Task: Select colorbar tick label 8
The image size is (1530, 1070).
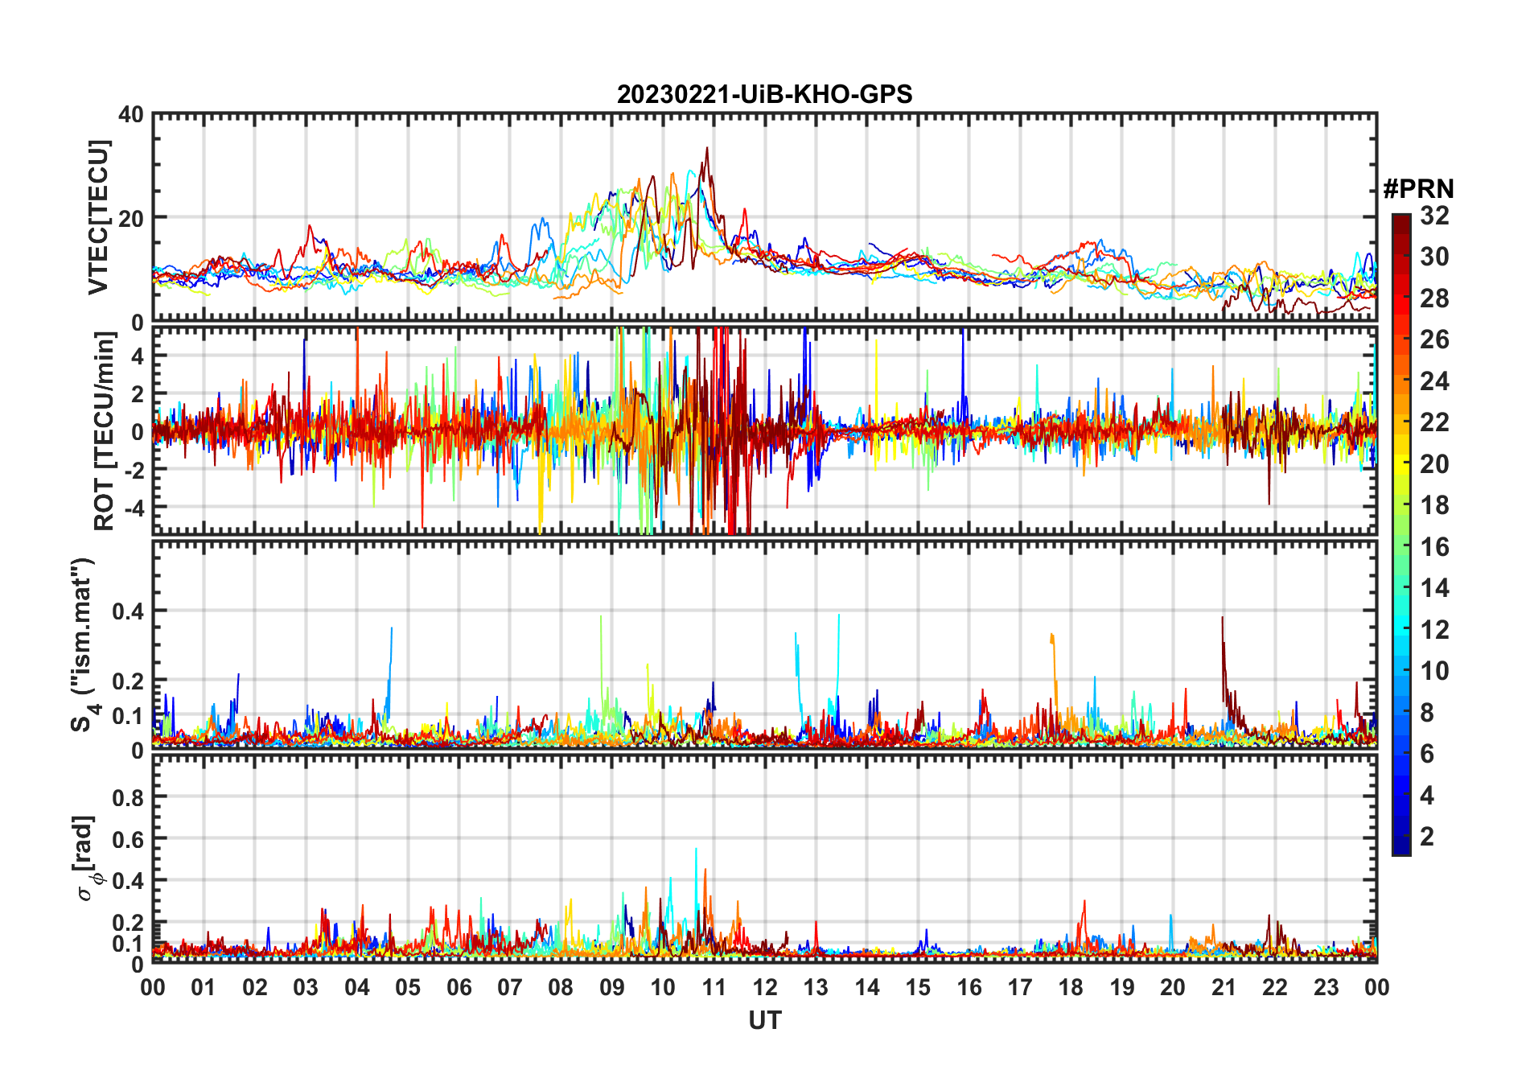Action: (1427, 713)
